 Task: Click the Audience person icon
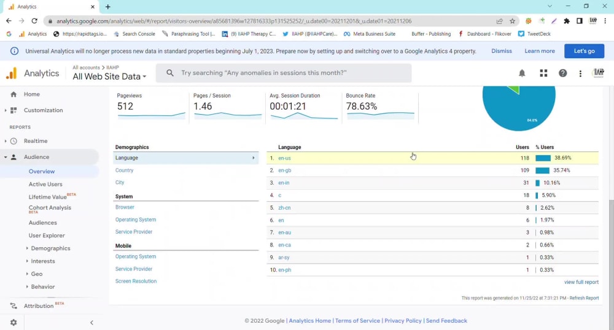coord(14,157)
